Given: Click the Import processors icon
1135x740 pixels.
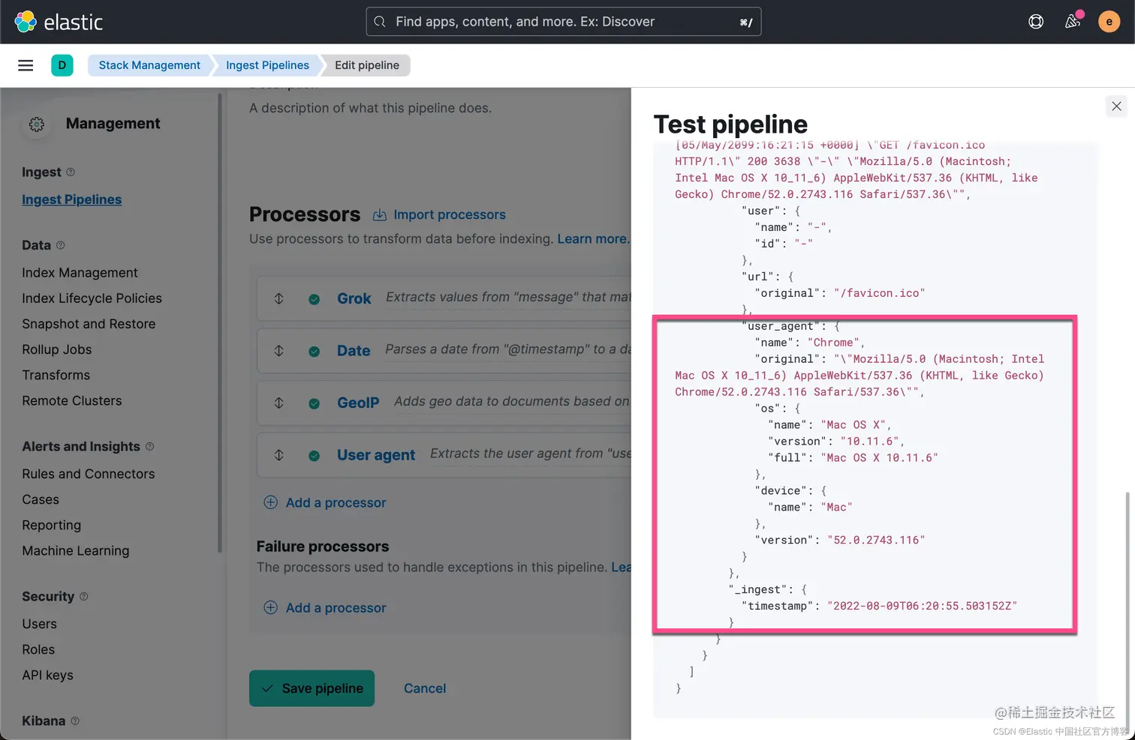Looking at the screenshot, I should pos(380,215).
